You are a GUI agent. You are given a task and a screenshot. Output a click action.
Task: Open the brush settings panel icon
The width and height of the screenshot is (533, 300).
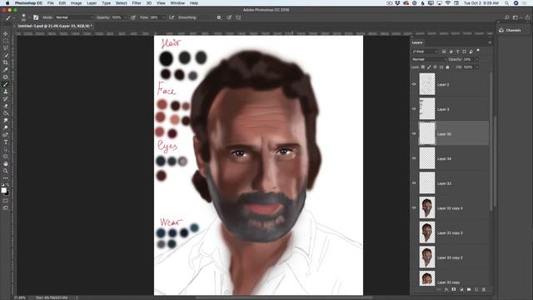36,17
